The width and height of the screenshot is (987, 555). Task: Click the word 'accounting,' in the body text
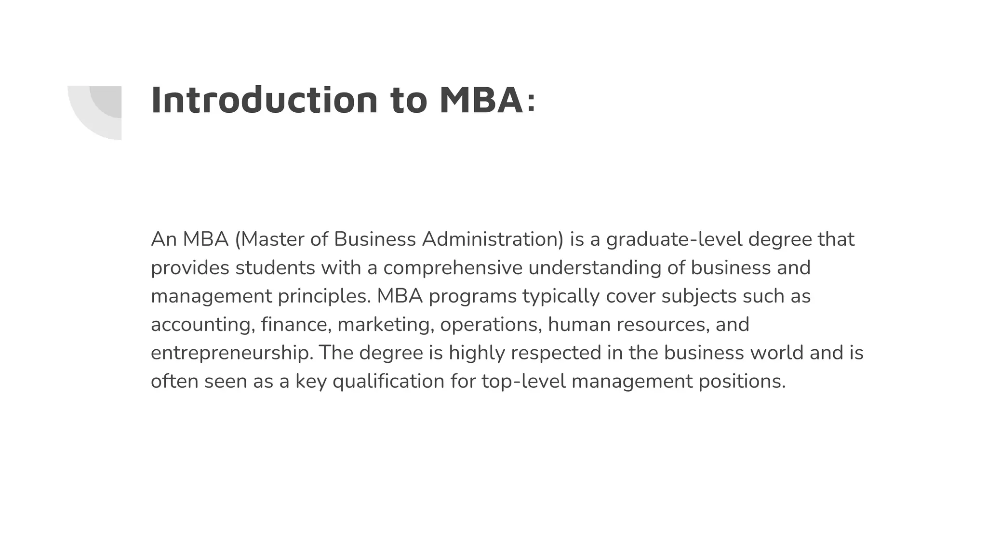pyautogui.click(x=203, y=325)
